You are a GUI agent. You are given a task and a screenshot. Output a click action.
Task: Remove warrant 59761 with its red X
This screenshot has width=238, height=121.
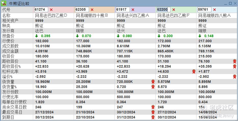coord(215,10)
